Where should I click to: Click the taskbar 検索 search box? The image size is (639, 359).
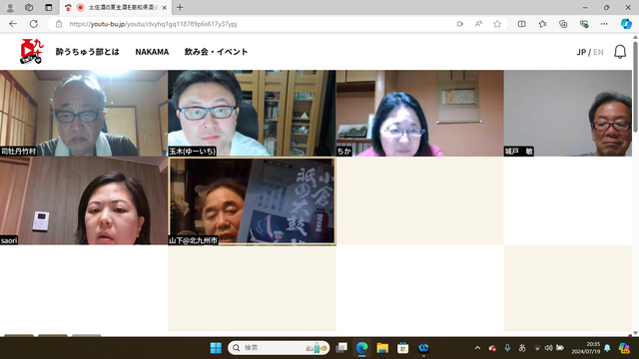pyautogui.click(x=279, y=348)
